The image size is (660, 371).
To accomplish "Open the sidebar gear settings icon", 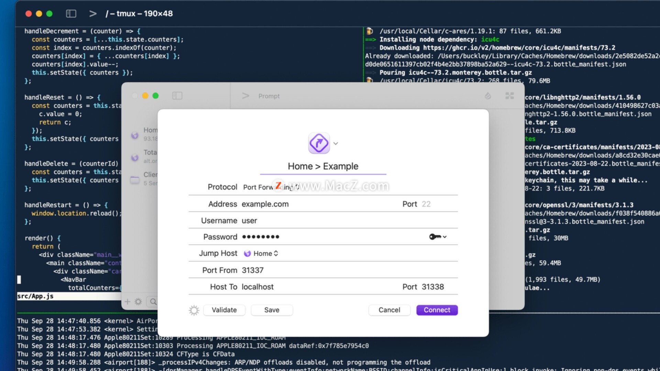I will pyautogui.click(x=138, y=302).
